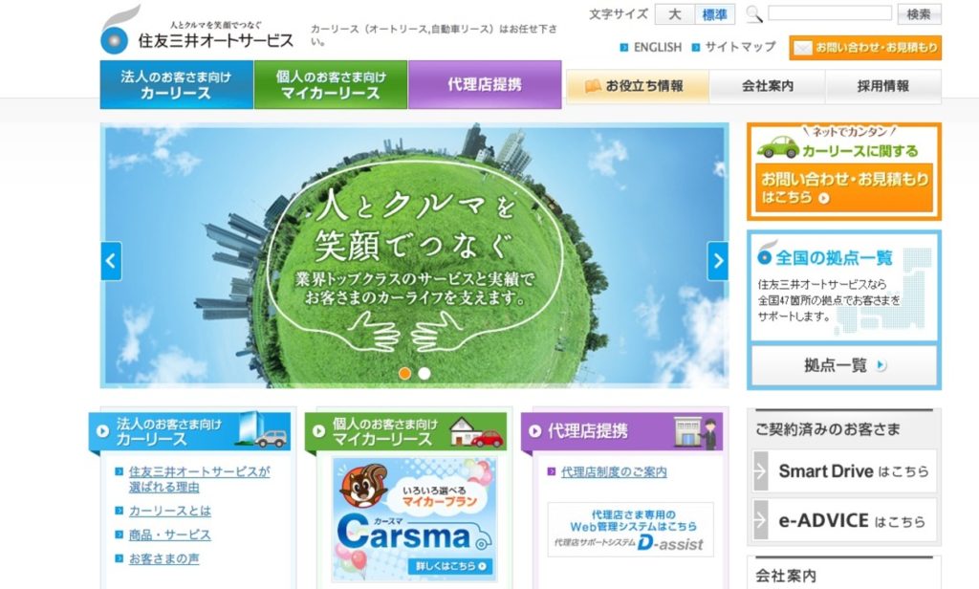Select the first orange carousel dot

[x=404, y=374]
